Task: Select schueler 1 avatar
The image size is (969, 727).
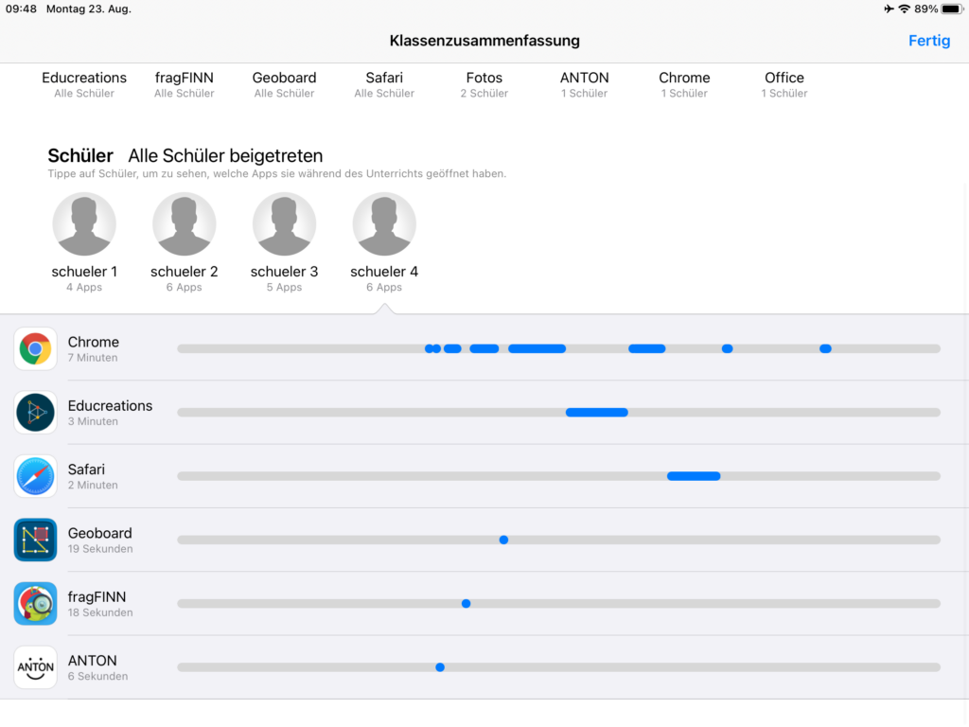Action: (84, 224)
